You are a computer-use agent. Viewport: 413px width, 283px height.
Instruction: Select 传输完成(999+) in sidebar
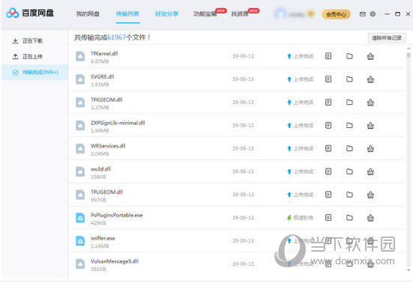(34, 72)
